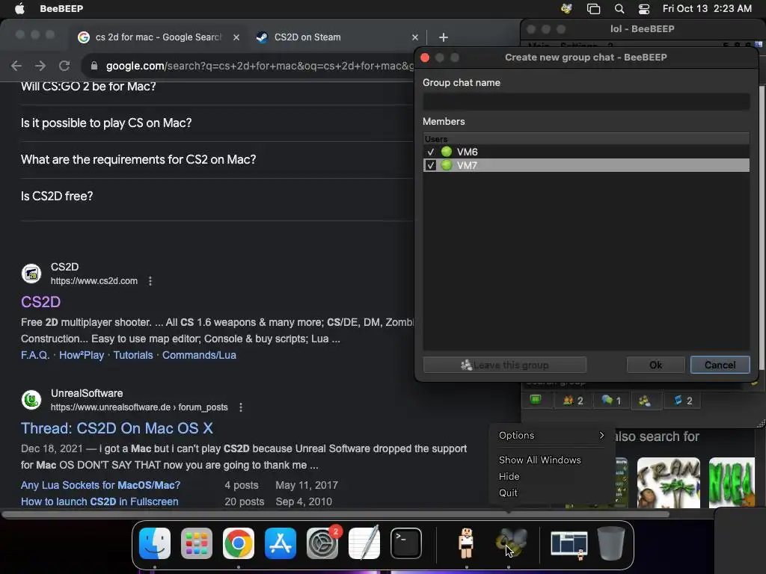Open "How to launch CS2D in Fullscreen" link
766x574 pixels.
click(99, 502)
